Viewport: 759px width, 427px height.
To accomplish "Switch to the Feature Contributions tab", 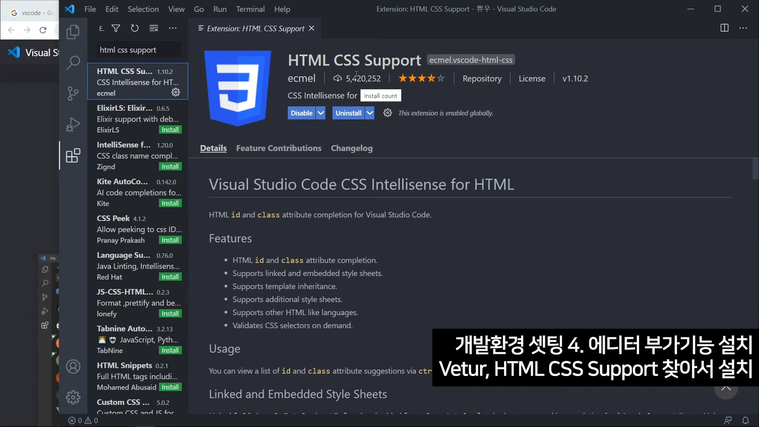I will pos(279,148).
